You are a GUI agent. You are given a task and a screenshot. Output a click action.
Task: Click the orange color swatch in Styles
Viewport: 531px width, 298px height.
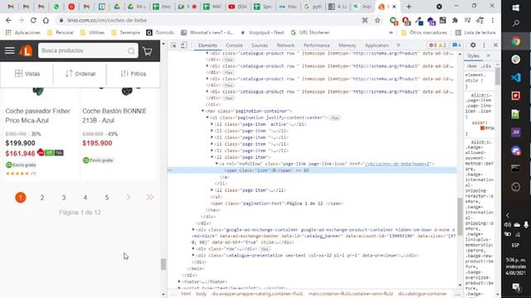pos(483,128)
